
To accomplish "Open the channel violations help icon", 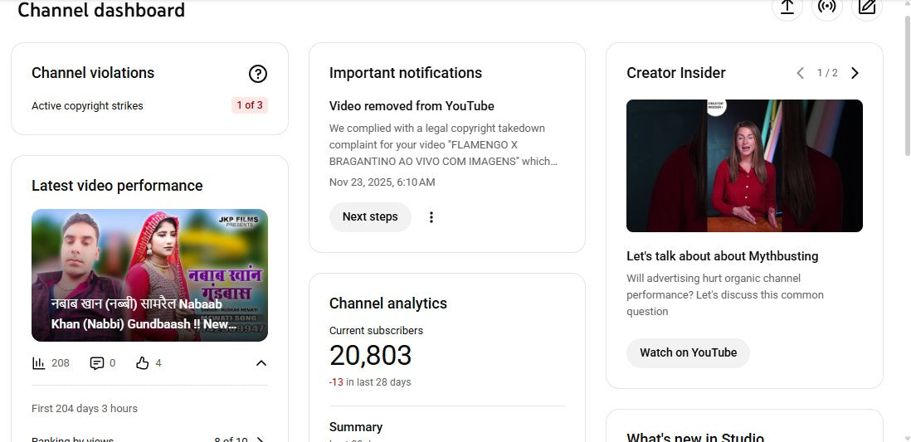I will (258, 74).
